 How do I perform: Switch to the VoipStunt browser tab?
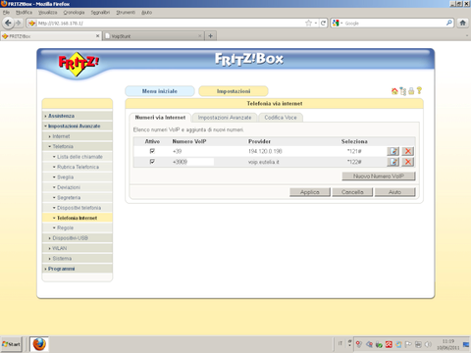tap(153, 36)
